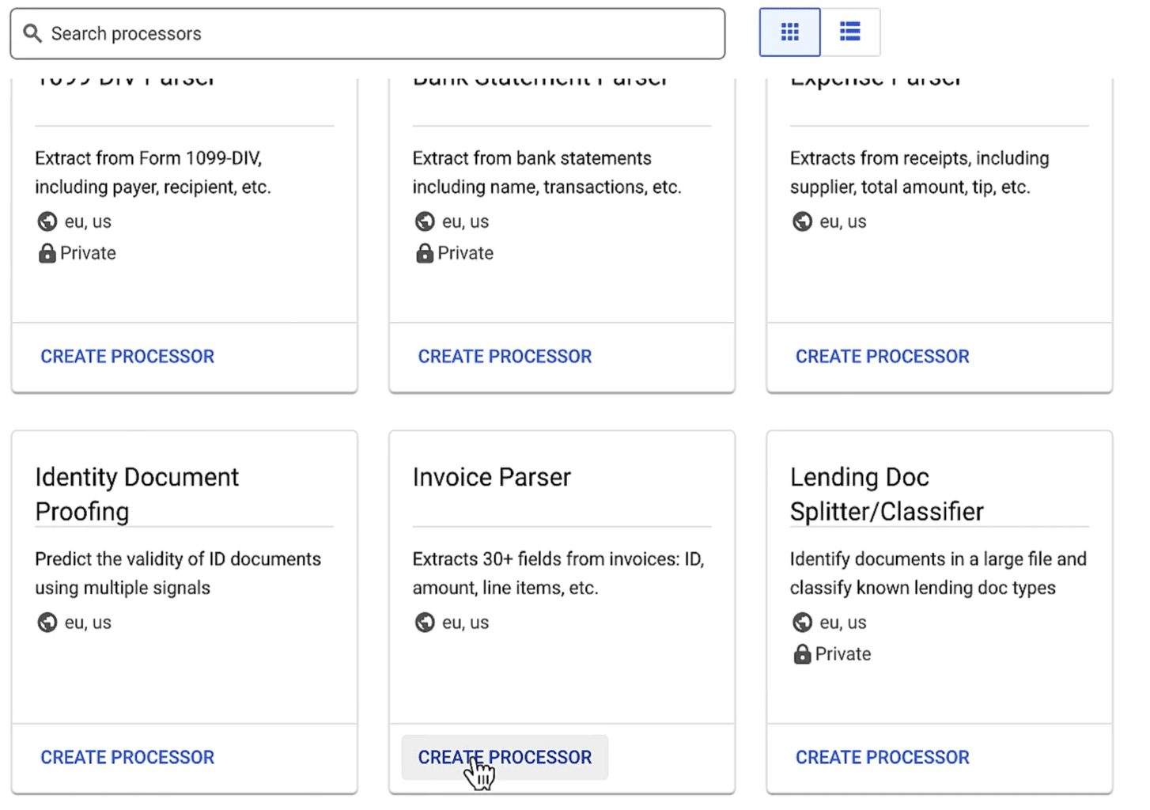Create processor for Expense Parser
1150x810 pixels.
tap(882, 356)
